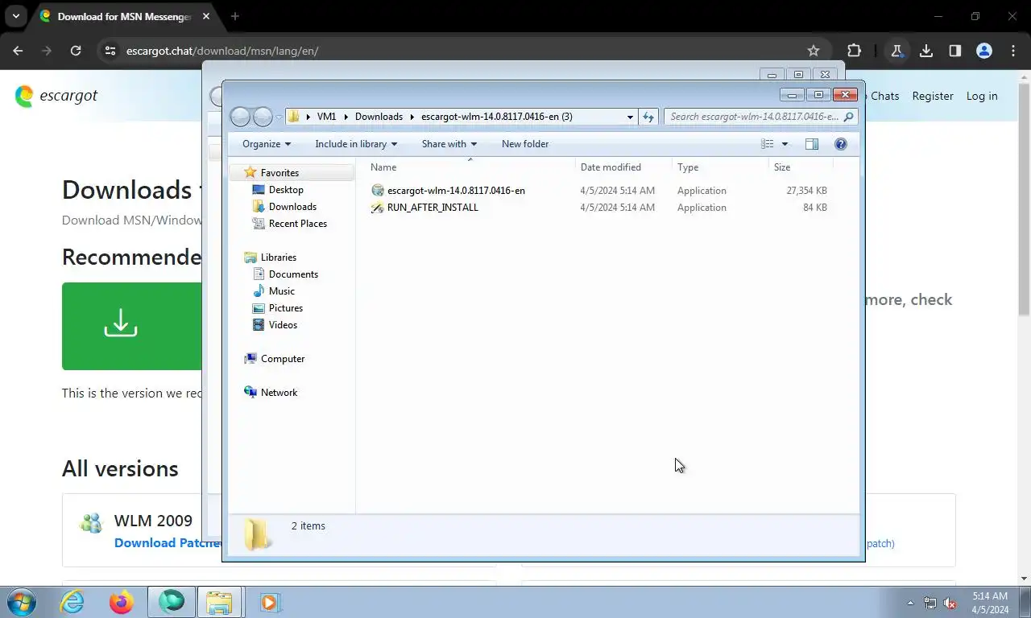The image size is (1031, 618).
Task: Open Chrome tab search dropdown
Action: (16, 16)
